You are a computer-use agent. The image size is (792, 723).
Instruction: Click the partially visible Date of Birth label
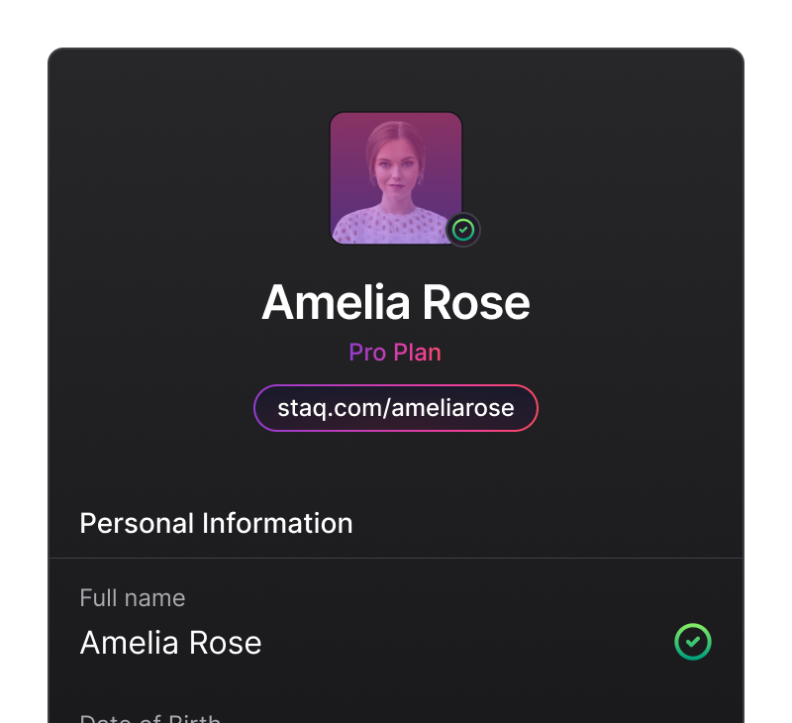(x=149, y=717)
